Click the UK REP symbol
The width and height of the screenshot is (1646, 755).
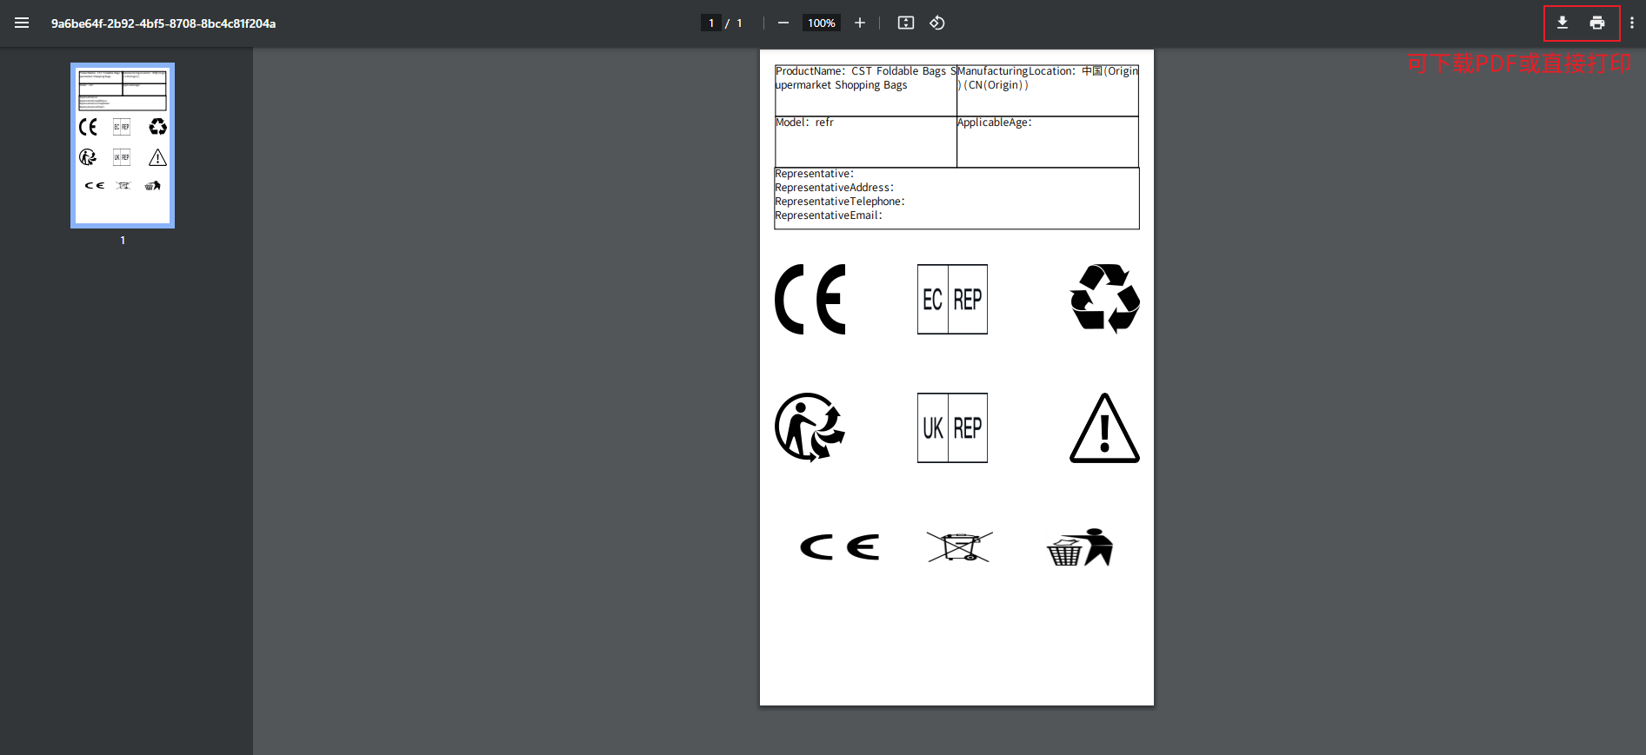pyautogui.click(x=952, y=428)
